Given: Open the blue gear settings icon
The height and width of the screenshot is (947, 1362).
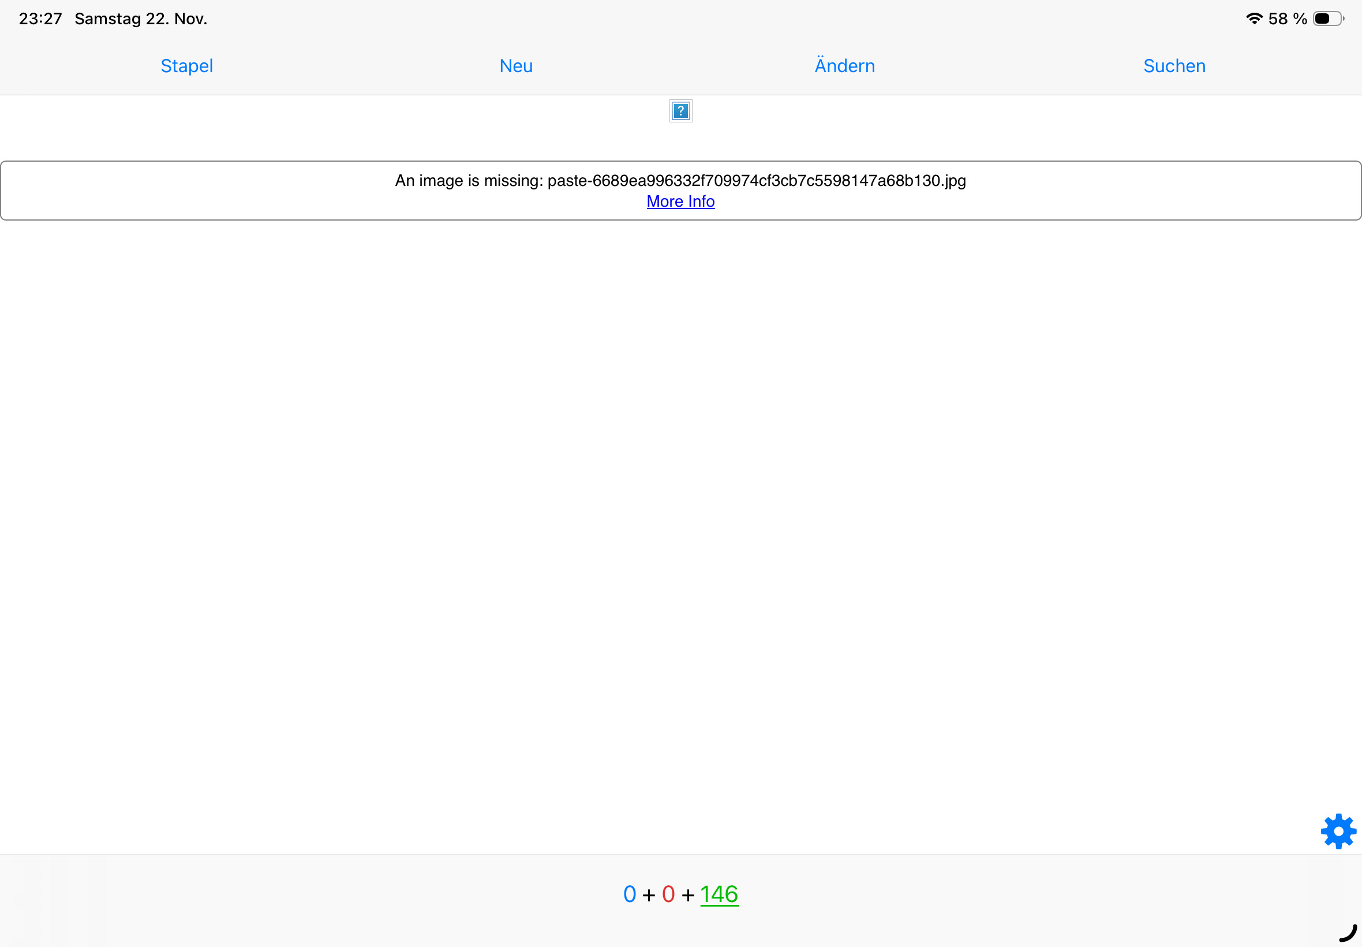Looking at the screenshot, I should pos(1338,832).
